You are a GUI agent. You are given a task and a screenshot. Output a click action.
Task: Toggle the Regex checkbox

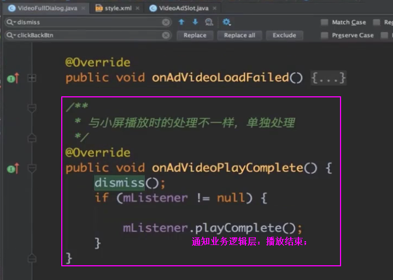click(377, 22)
